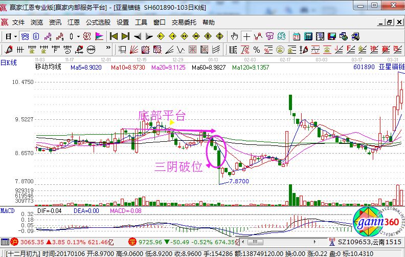
Task: Expand the candlestick chart type dropdown
Action: [78, 36]
